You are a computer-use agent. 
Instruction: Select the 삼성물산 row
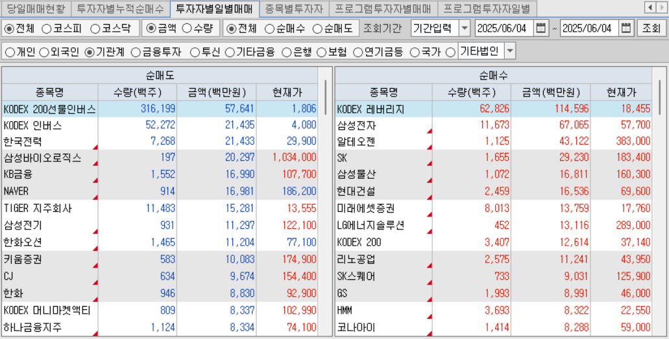click(x=494, y=174)
